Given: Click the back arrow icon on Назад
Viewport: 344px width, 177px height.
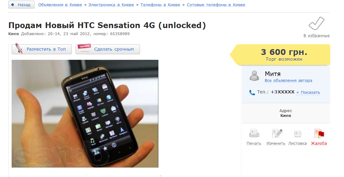Looking at the screenshot, I should [x=13, y=5].
